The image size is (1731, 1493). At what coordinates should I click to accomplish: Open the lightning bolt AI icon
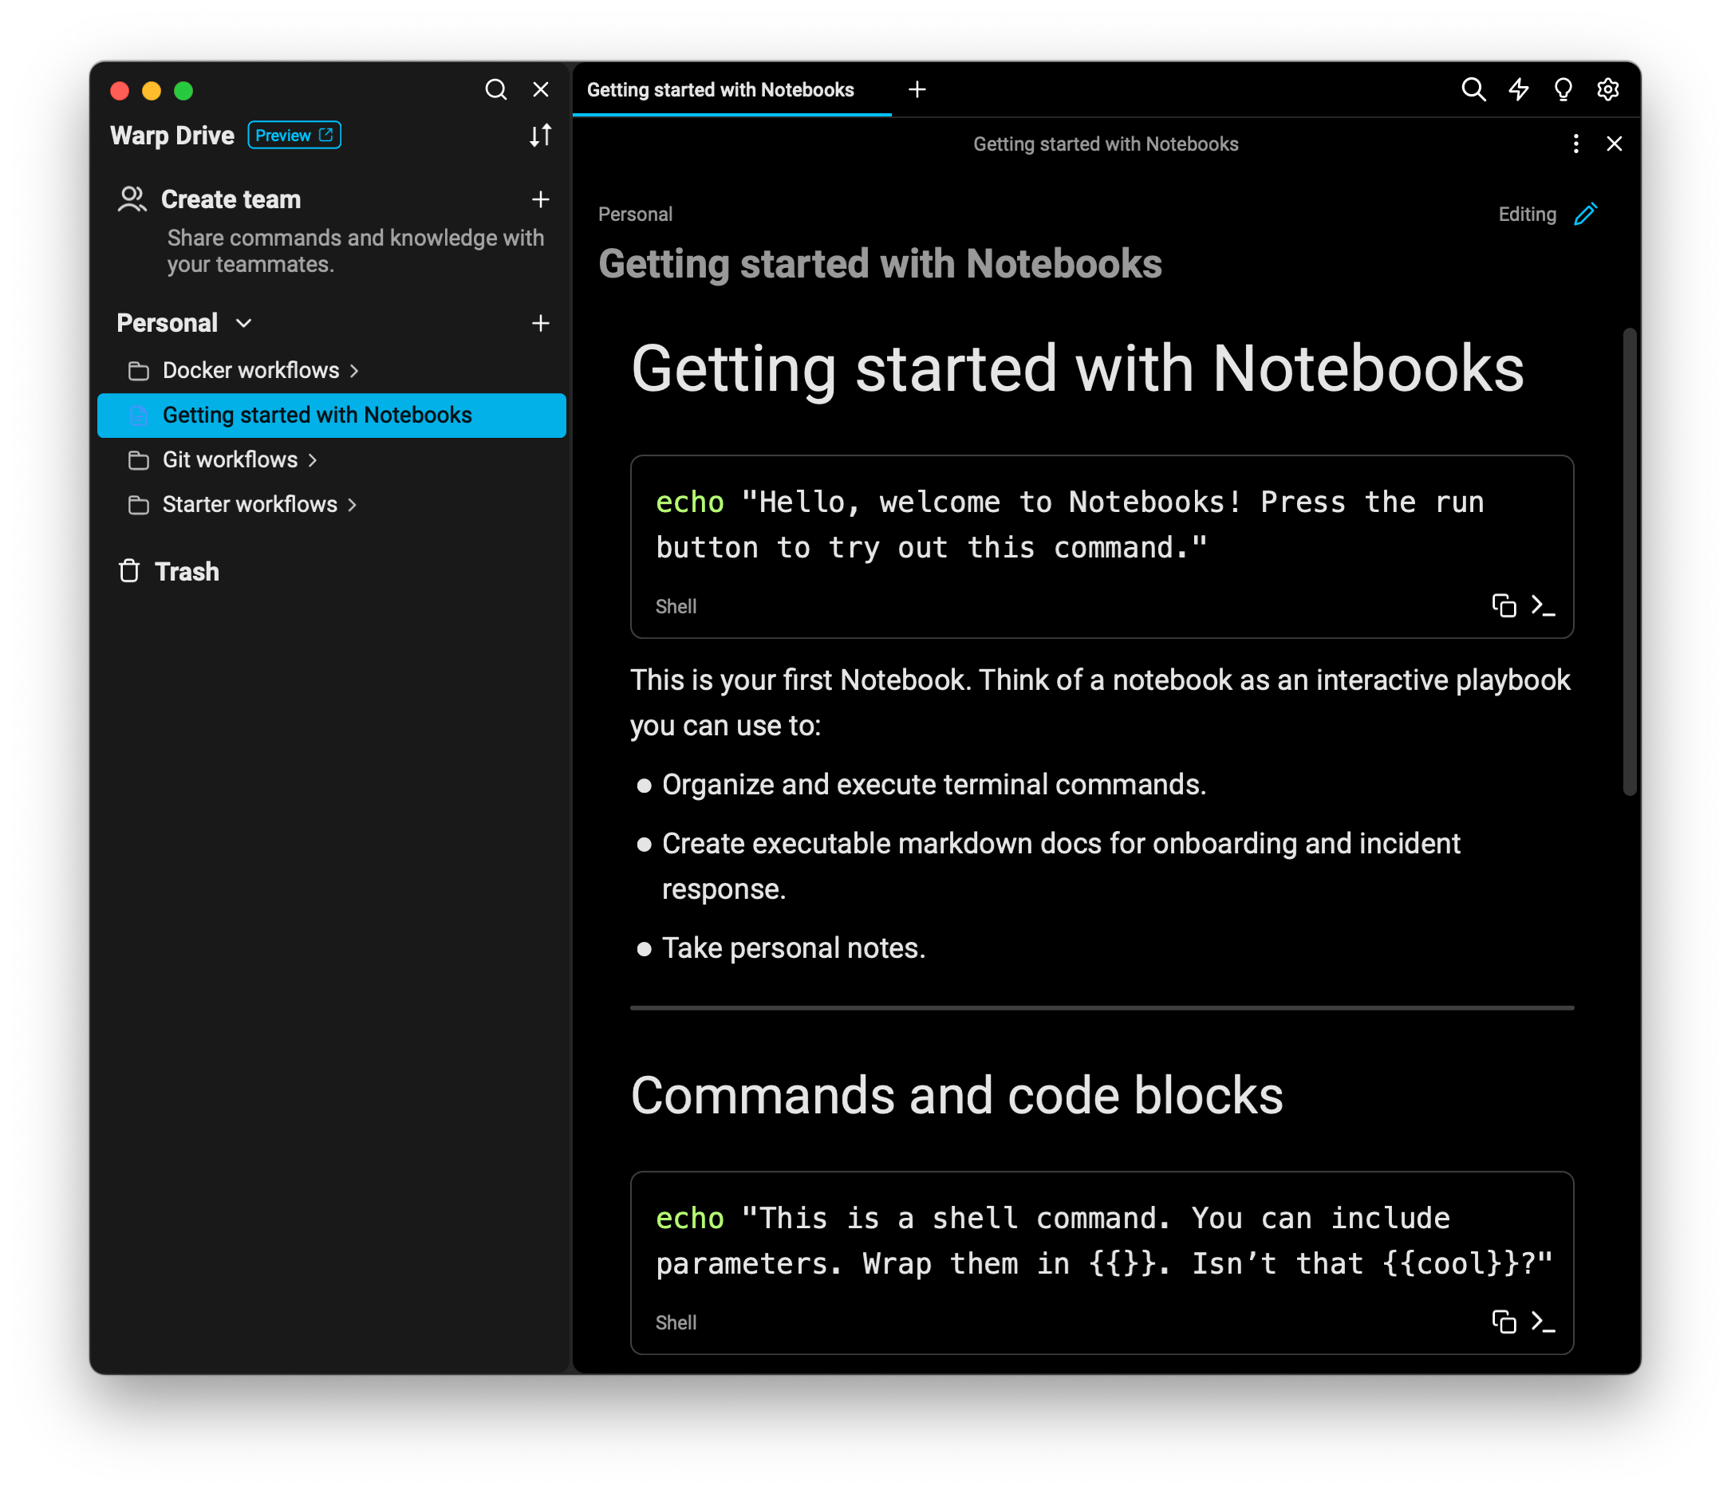(1518, 89)
